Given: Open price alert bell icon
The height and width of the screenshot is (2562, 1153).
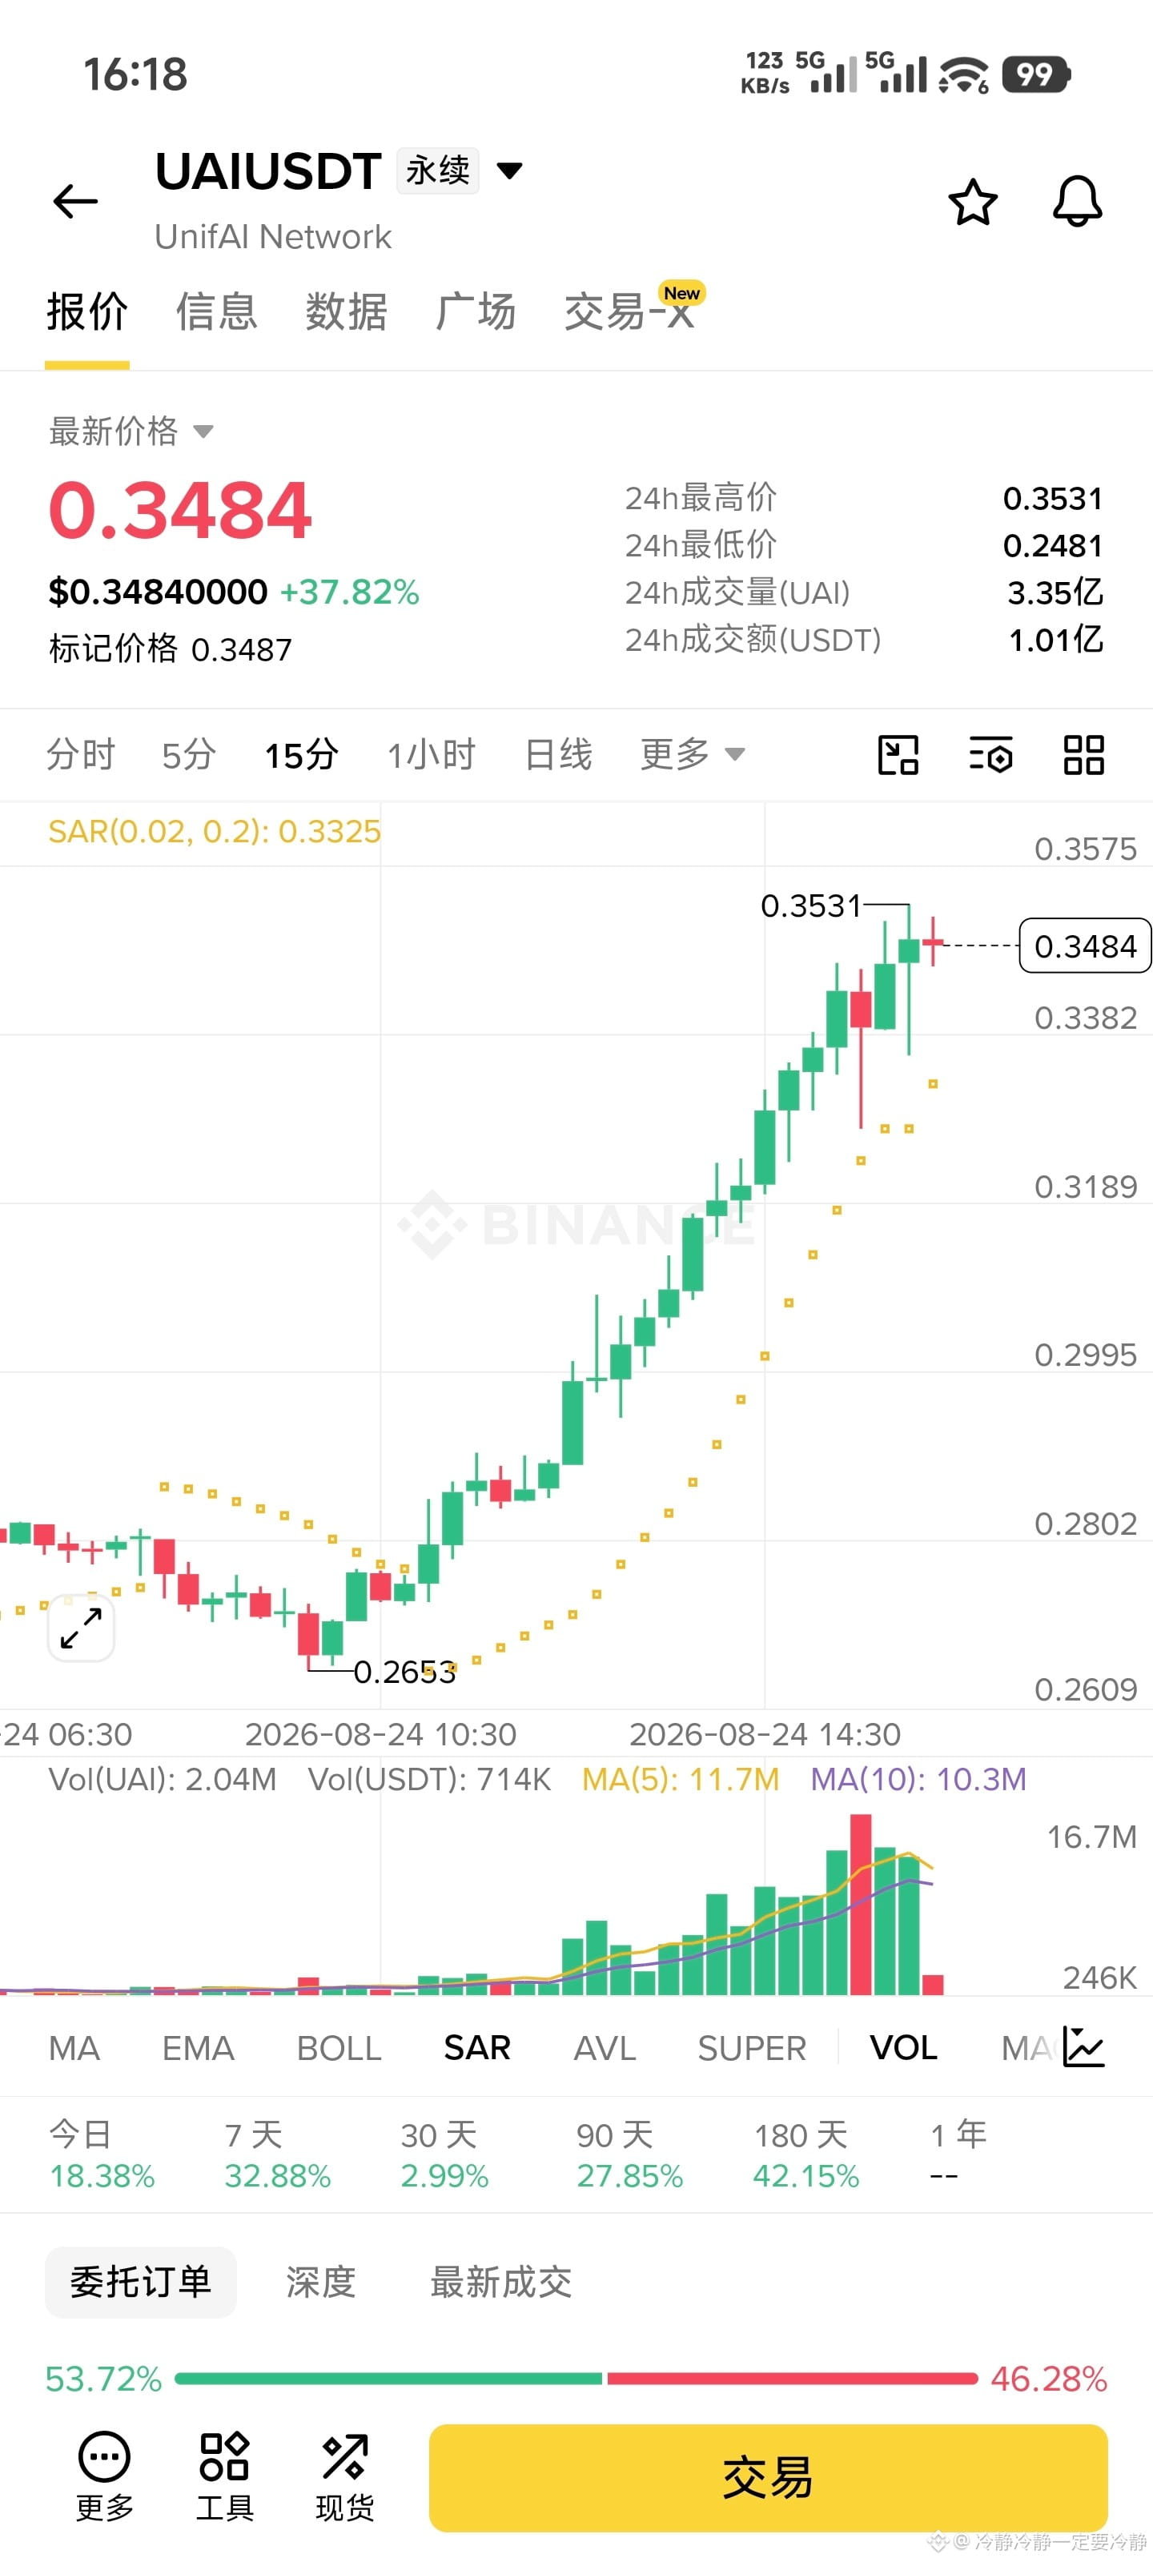Looking at the screenshot, I should pyautogui.click(x=1078, y=202).
